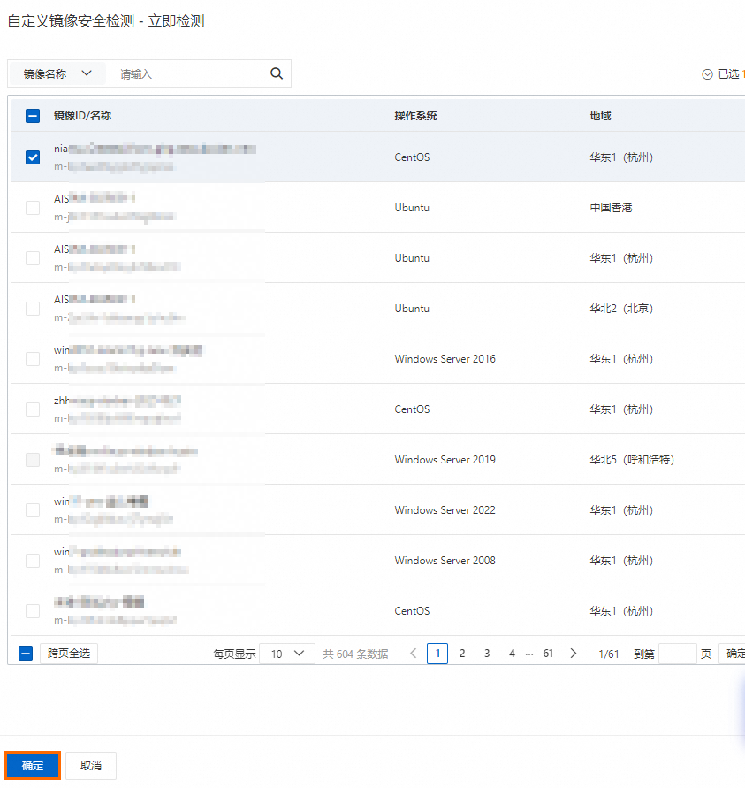The image size is (745, 788).
Task: Check the Windows Server 2022 row checkbox
Action: [x=33, y=510]
